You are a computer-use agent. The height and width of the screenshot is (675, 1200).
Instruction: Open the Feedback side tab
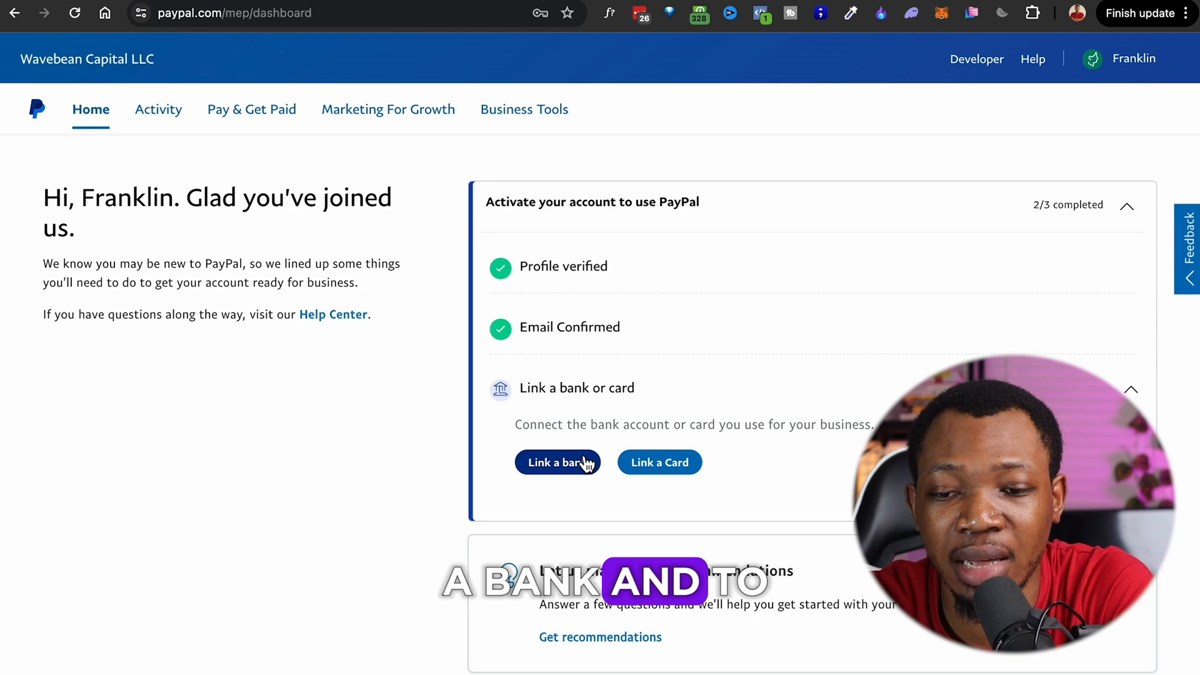tap(1187, 249)
